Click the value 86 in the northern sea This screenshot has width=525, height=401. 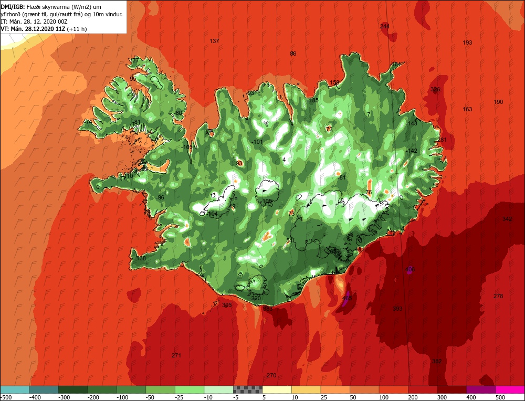point(293,54)
